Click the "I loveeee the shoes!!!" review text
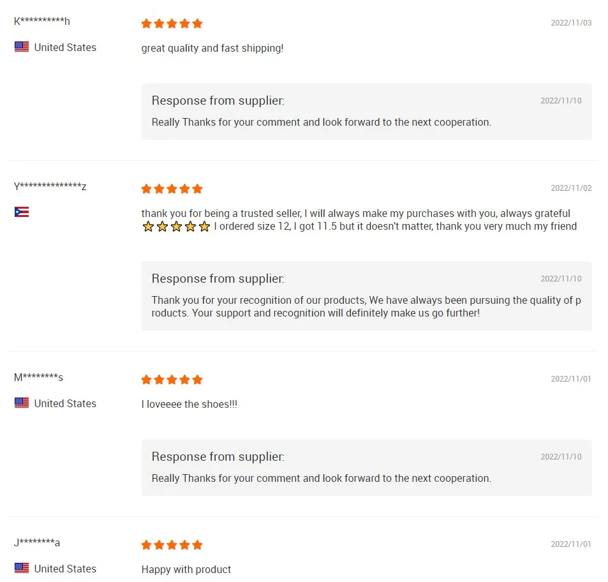 pyautogui.click(x=189, y=405)
